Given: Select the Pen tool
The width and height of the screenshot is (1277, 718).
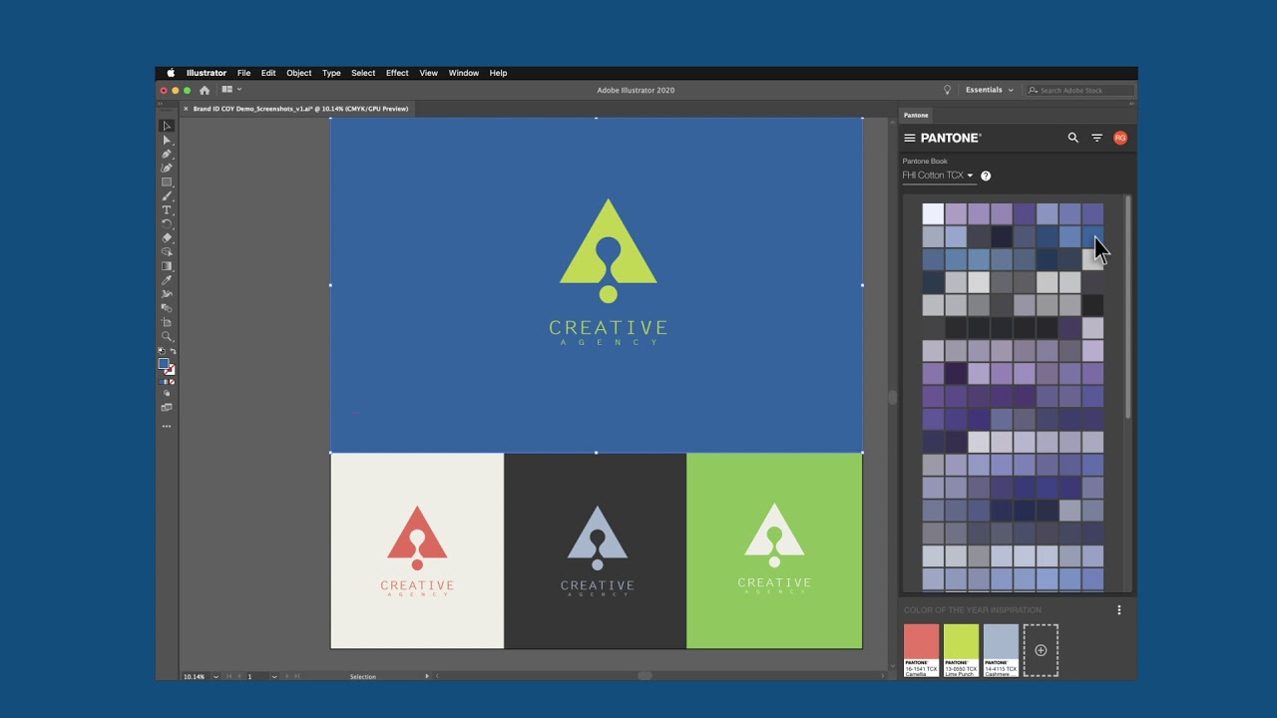Looking at the screenshot, I should 167,154.
